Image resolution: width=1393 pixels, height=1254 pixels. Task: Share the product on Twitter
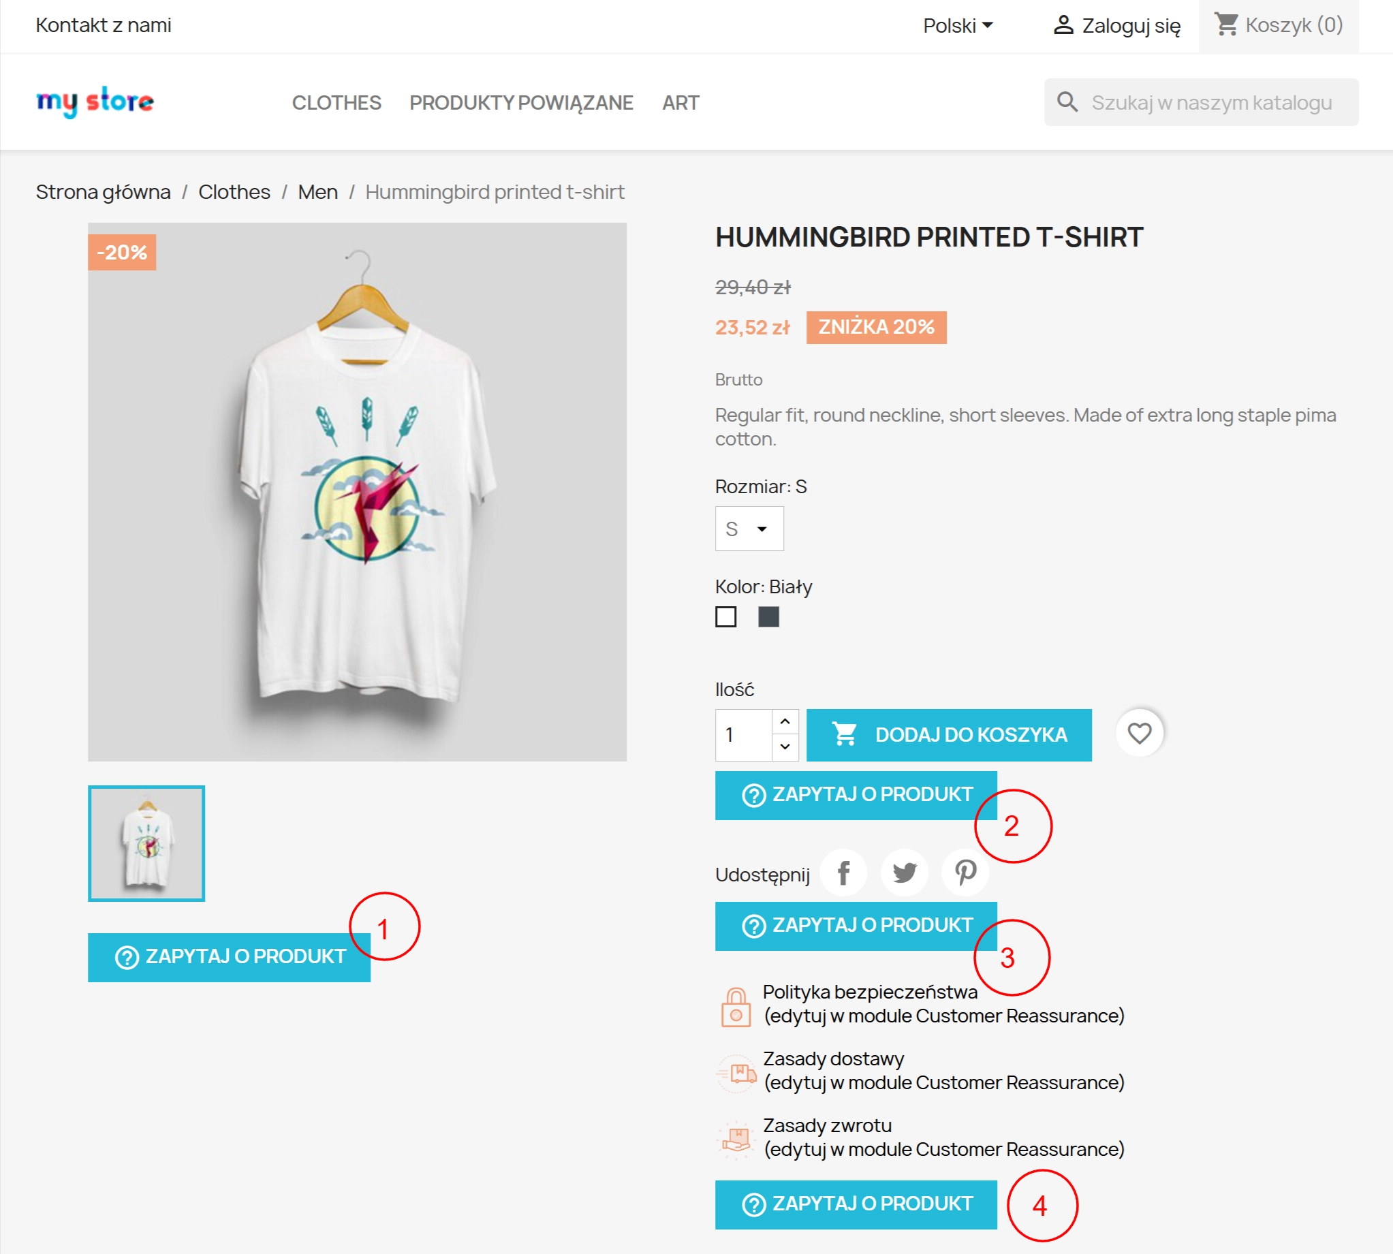pos(904,873)
